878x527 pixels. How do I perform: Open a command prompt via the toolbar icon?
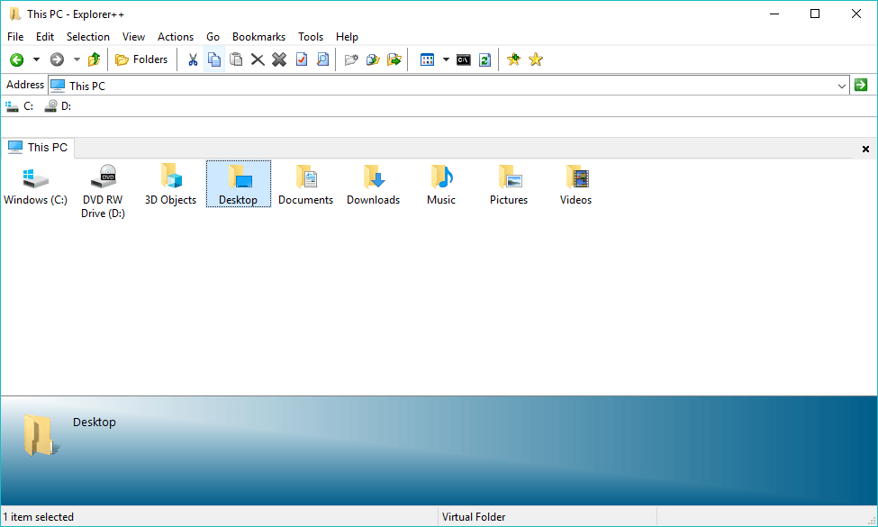463,59
